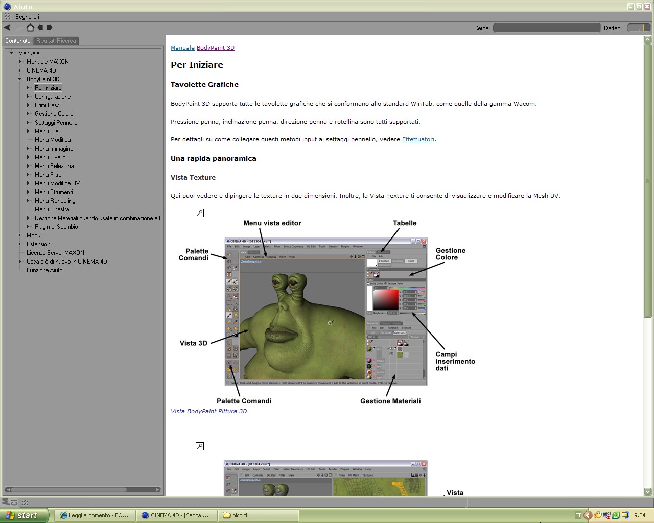This screenshot has height=523, width=654.
Task: Go back with the left arrow icon
Action: point(7,27)
